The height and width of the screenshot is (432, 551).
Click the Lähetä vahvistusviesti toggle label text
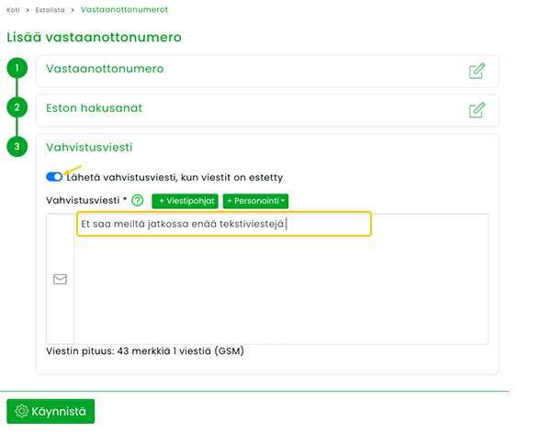click(174, 178)
